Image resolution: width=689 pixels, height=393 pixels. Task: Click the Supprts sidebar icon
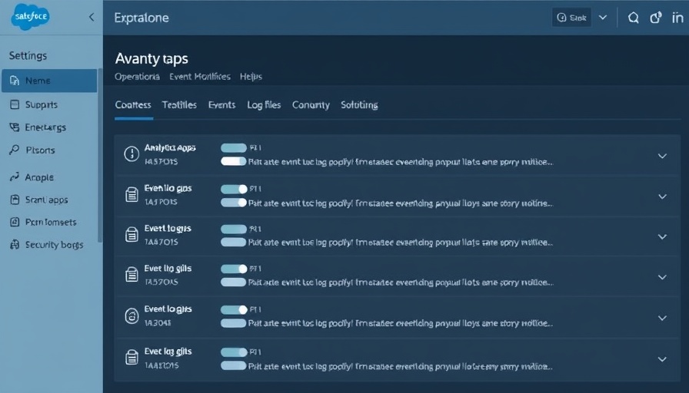pos(15,104)
